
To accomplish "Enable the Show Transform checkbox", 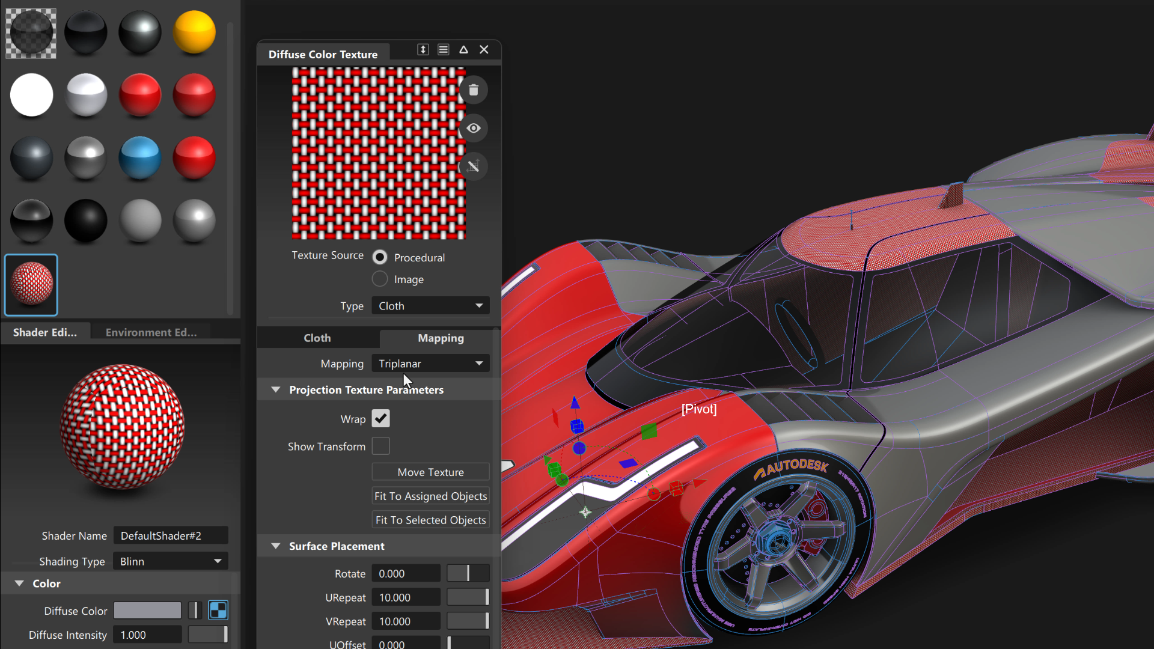I will [x=380, y=446].
